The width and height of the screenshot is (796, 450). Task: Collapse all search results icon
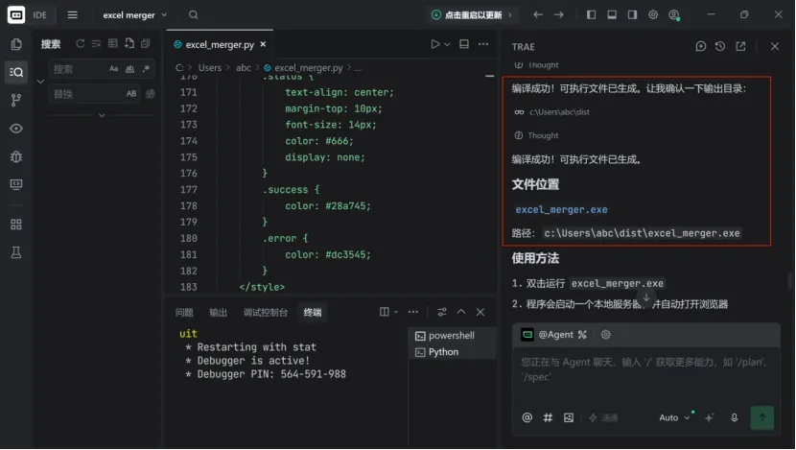click(146, 44)
